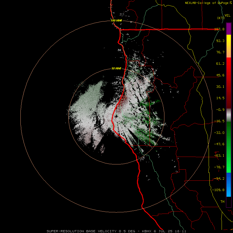Click the 76.7 velocity scale value
This screenshot has height=233, width=233.
pyautogui.click(x=220, y=52)
